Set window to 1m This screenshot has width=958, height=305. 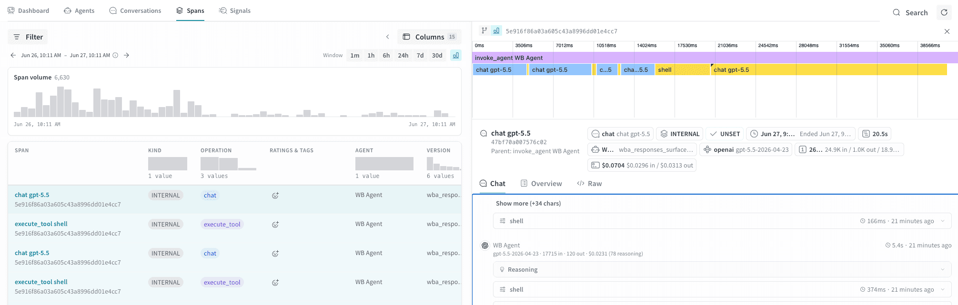tap(355, 55)
